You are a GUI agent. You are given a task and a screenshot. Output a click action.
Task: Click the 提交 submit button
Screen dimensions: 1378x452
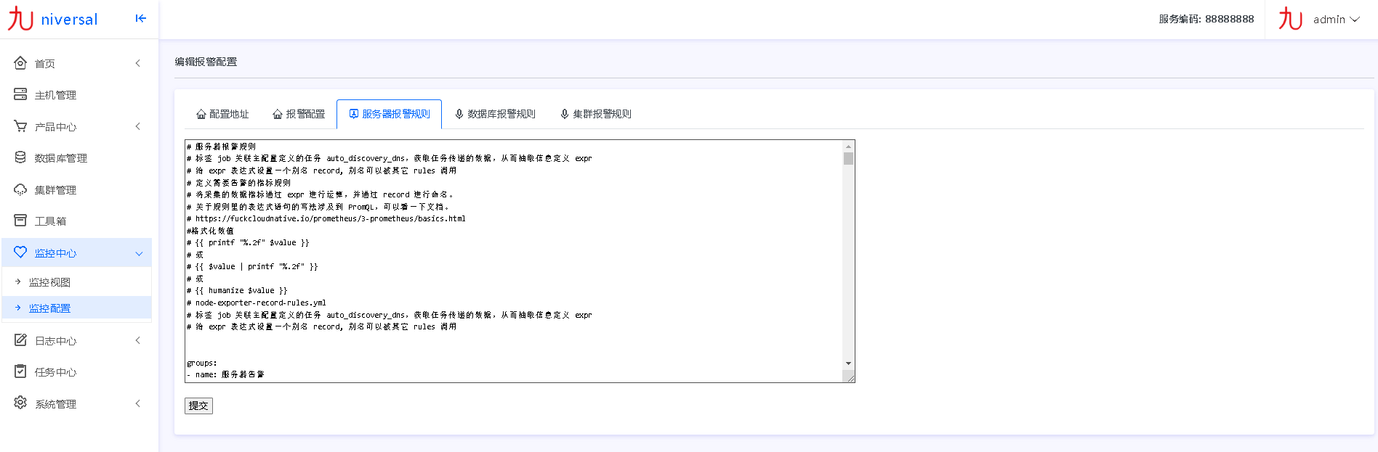[x=198, y=406]
